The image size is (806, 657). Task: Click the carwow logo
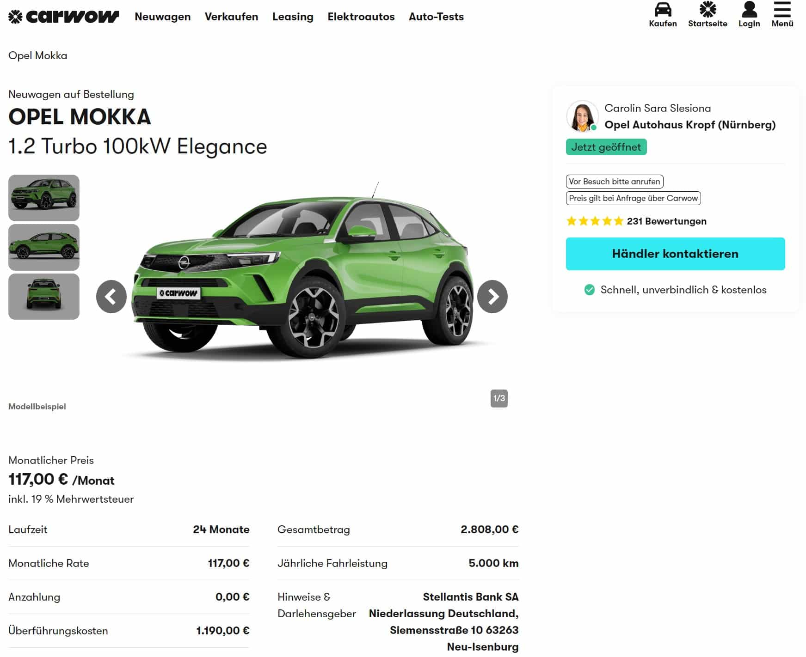pos(63,17)
